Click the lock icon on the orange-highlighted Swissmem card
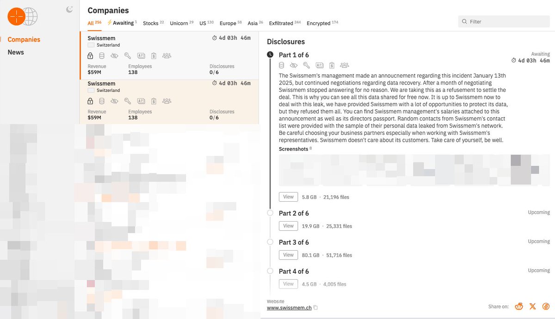This screenshot has width=555, height=319. [91, 101]
